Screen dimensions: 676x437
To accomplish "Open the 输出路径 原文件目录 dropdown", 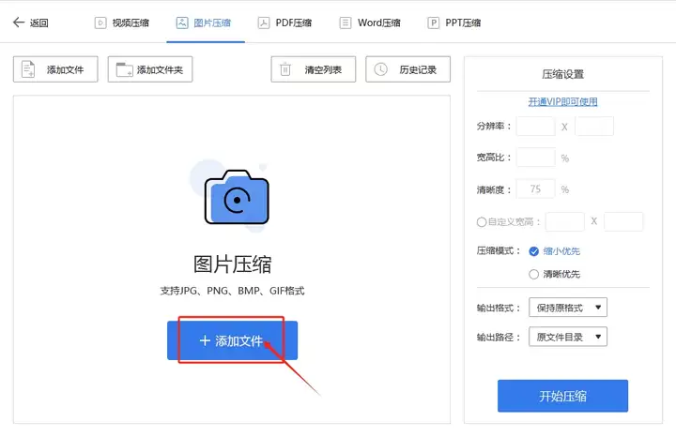I will pyautogui.click(x=568, y=337).
